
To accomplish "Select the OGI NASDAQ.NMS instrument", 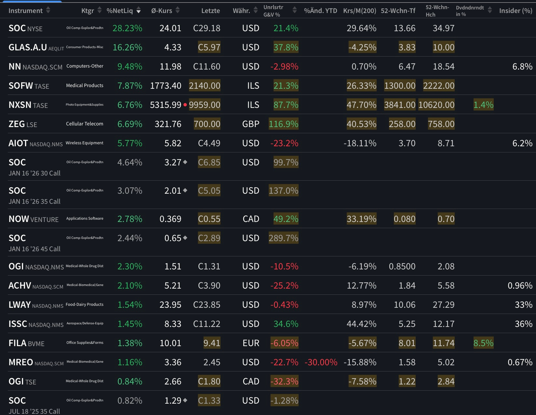I will tap(36, 266).
